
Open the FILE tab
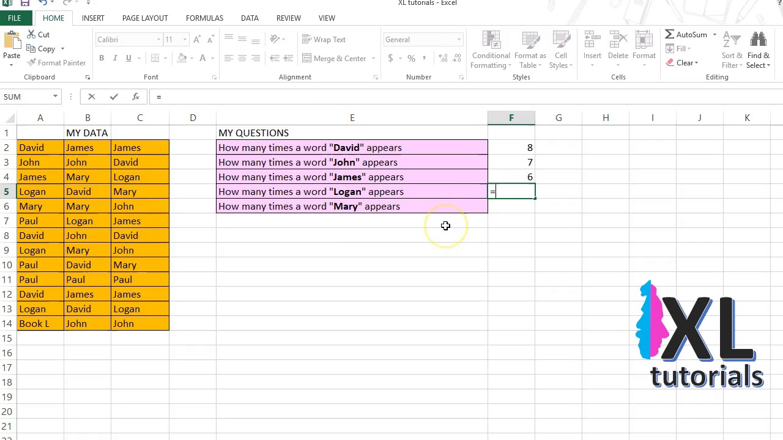pyautogui.click(x=14, y=18)
